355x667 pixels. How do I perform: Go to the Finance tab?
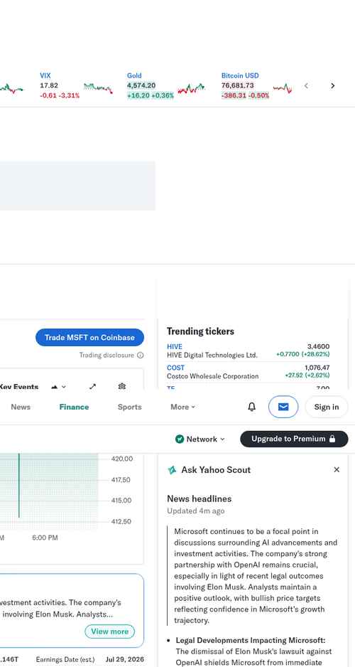click(x=75, y=407)
